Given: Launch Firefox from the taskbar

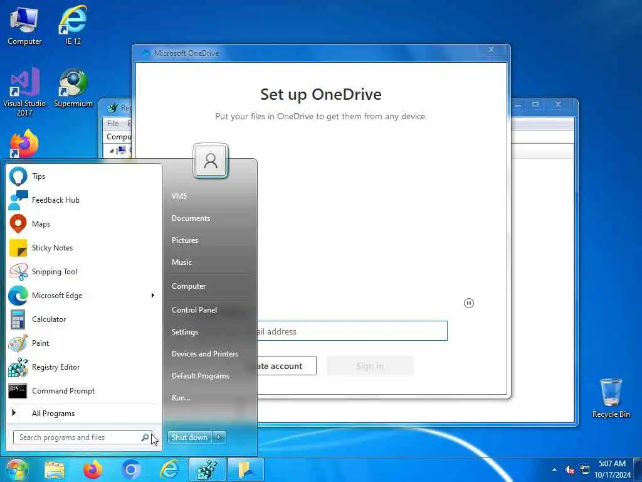Looking at the screenshot, I should pos(93,470).
